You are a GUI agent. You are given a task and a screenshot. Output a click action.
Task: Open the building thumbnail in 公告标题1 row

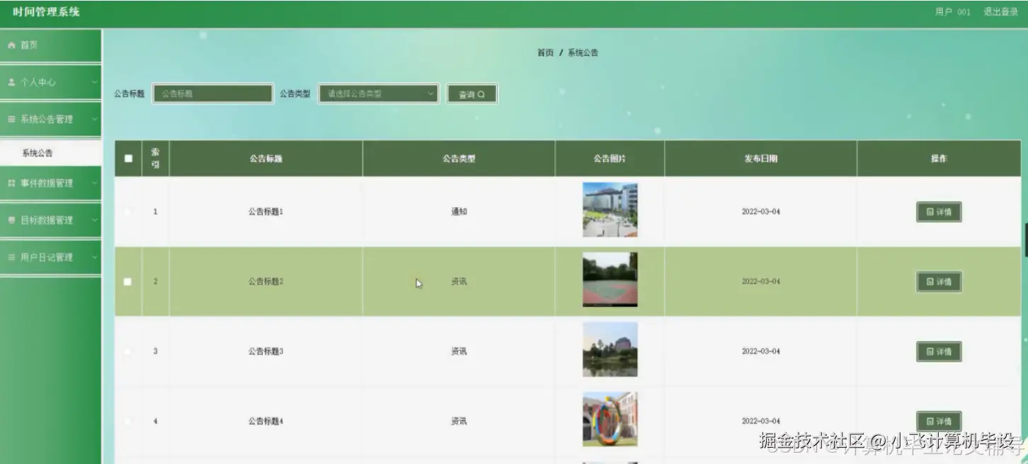[610, 210]
